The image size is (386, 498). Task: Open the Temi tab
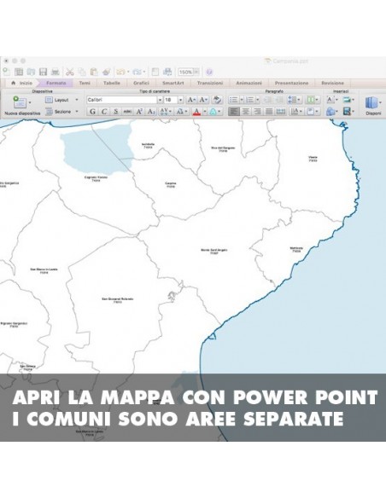(x=85, y=84)
